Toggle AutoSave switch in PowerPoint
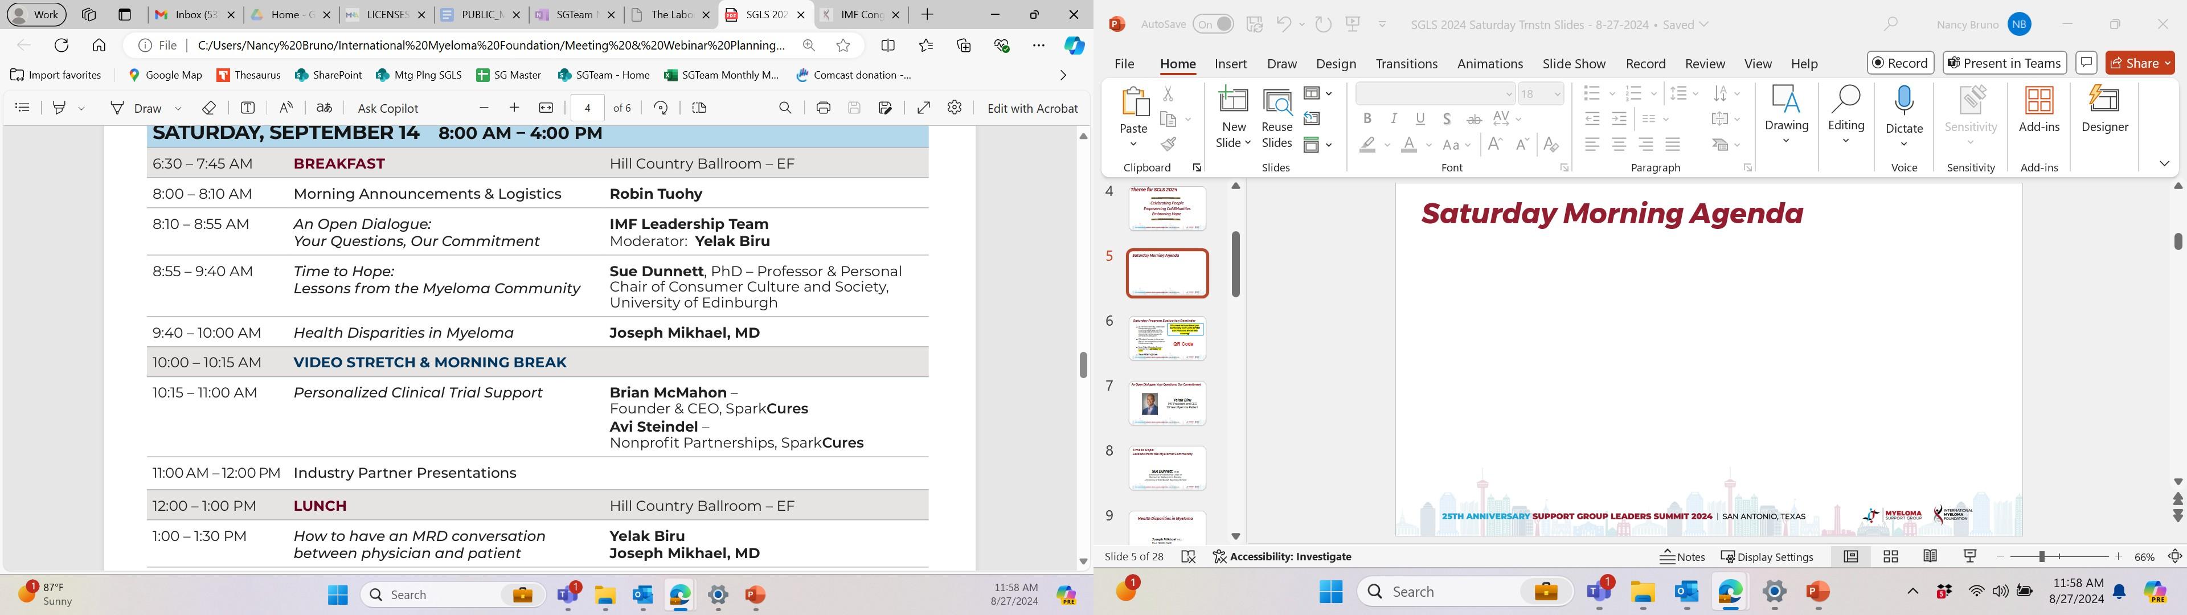Screen dimensions: 2187x615 [1213, 24]
